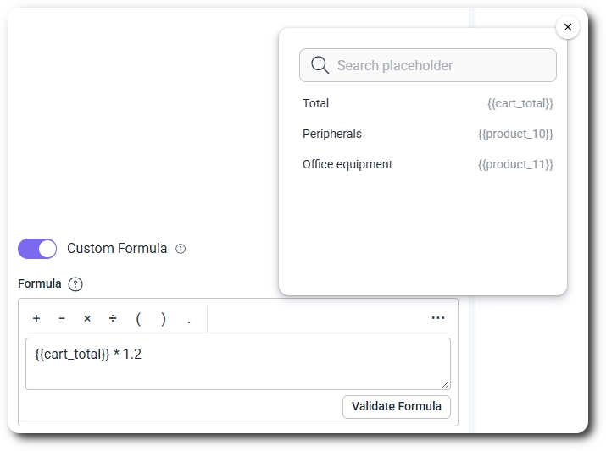Close the dialog with the X button

tap(567, 27)
